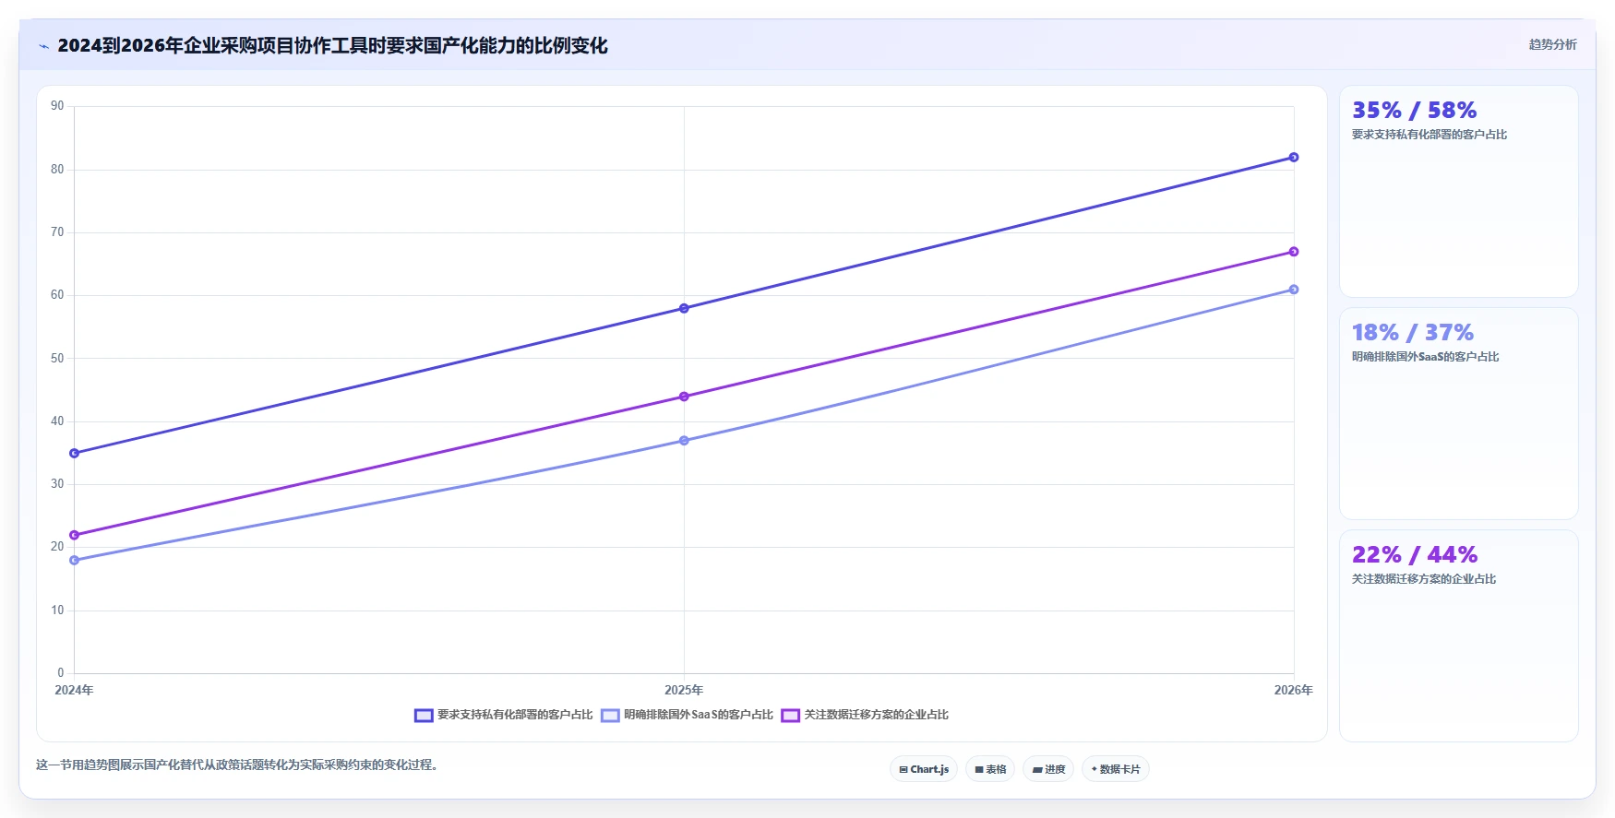Click the 表格 tag
The width and height of the screenshot is (1615, 818).
click(x=990, y=769)
